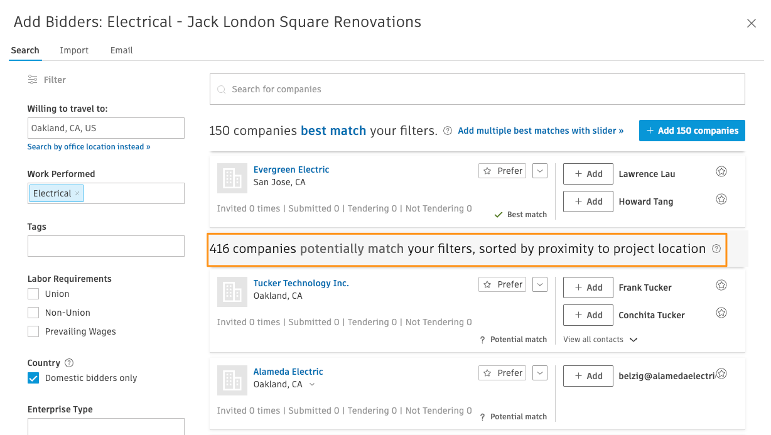Image resolution: width=771 pixels, height=435 pixels.
Task: Click the starred-circle icon next to Frank Tucker
Action: [x=721, y=284]
